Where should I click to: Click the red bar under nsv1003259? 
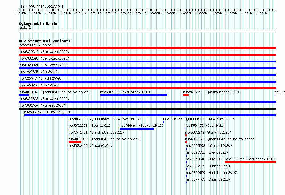tap(147, 88)
